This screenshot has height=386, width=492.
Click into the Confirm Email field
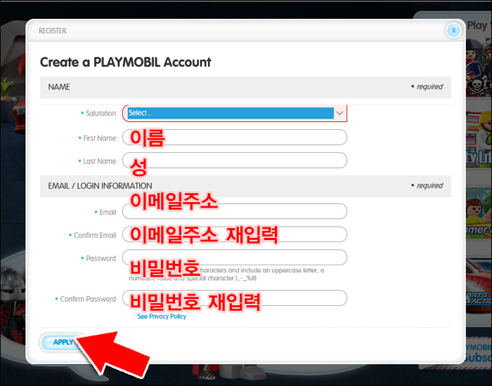(235, 234)
